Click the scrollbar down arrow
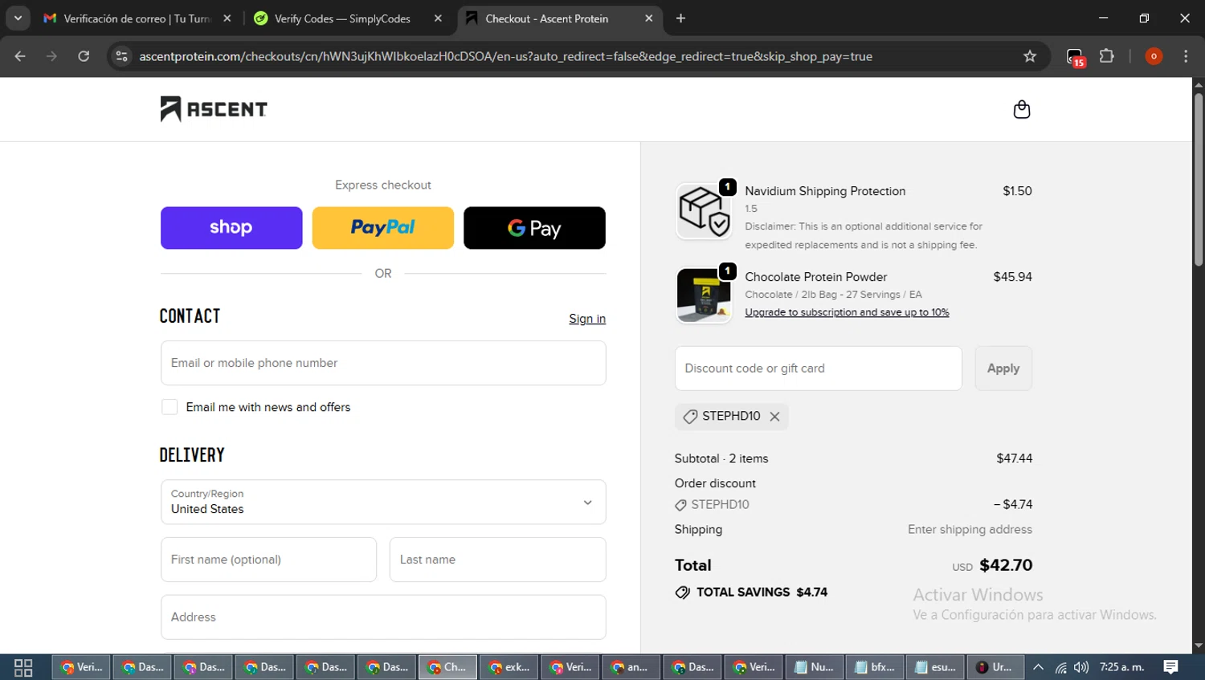This screenshot has height=680, width=1205. tap(1199, 645)
